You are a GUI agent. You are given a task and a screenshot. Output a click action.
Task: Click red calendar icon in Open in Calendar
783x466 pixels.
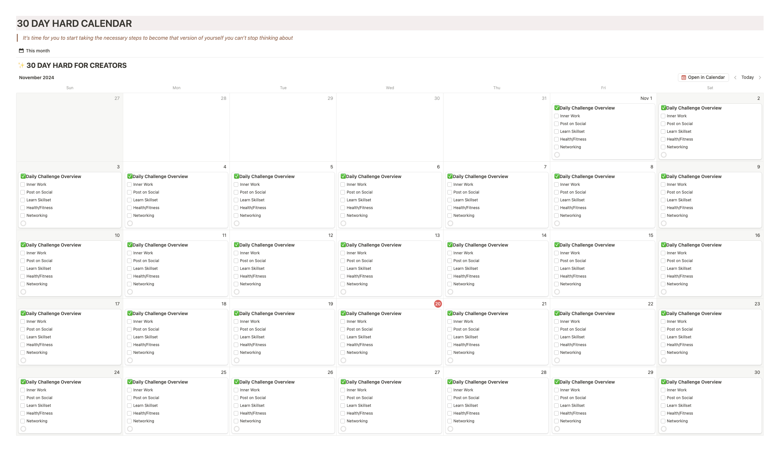click(x=683, y=78)
